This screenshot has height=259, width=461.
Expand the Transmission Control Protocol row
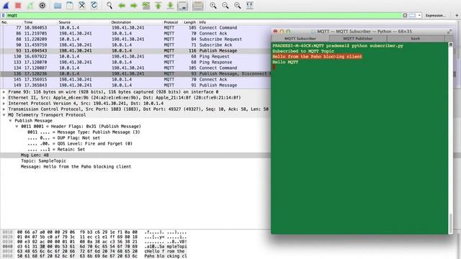point(4,109)
